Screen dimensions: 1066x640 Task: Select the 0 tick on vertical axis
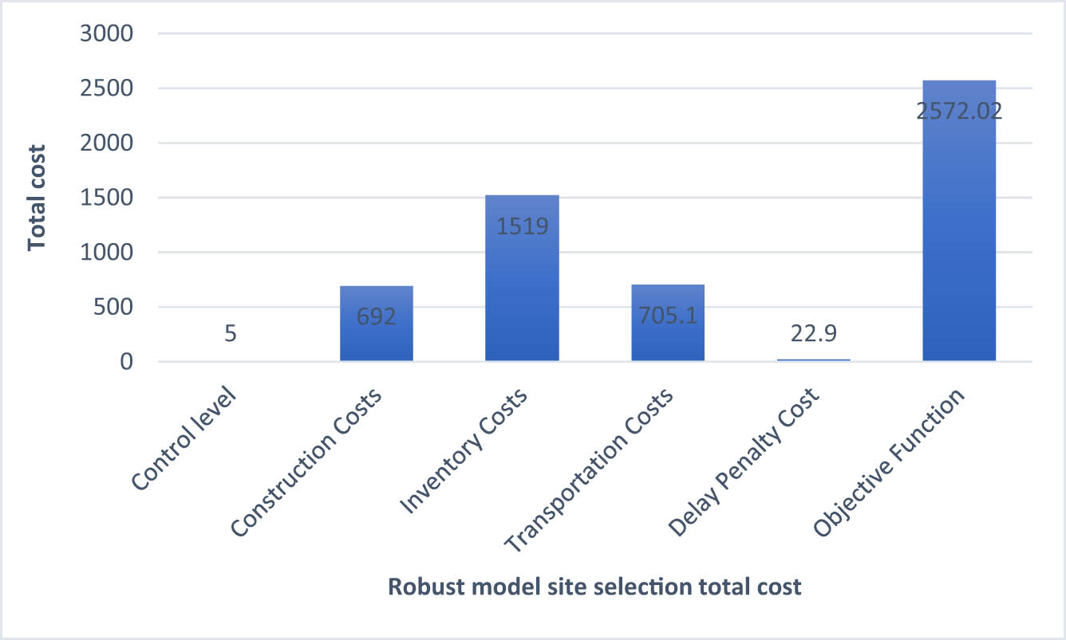[124, 362]
